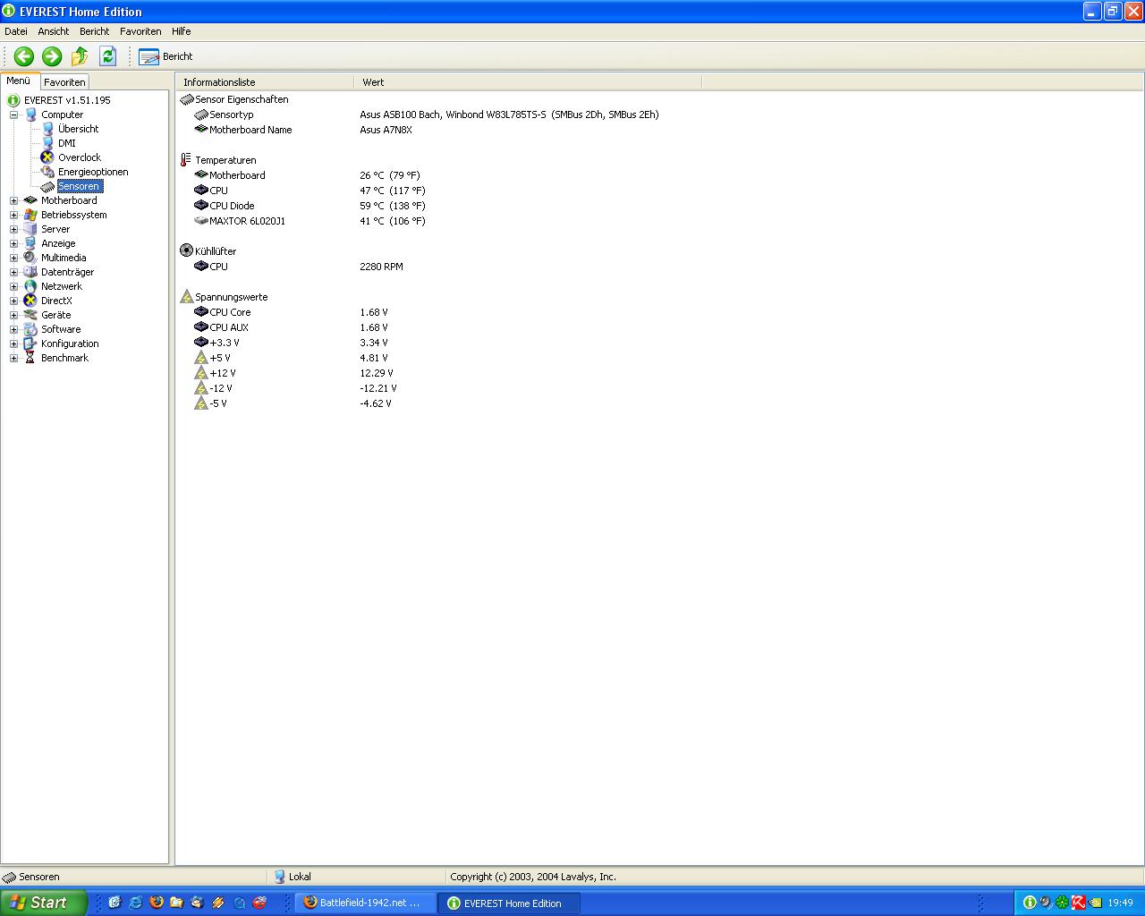This screenshot has height=916, width=1145.
Task: Click the Informationsliste column header
Action: pyautogui.click(x=265, y=82)
